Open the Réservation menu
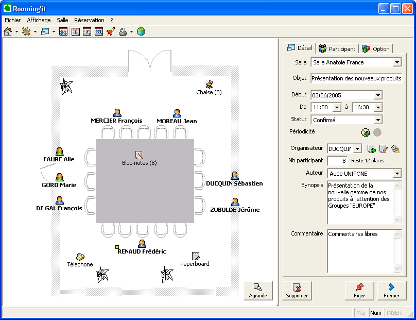 [89, 20]
